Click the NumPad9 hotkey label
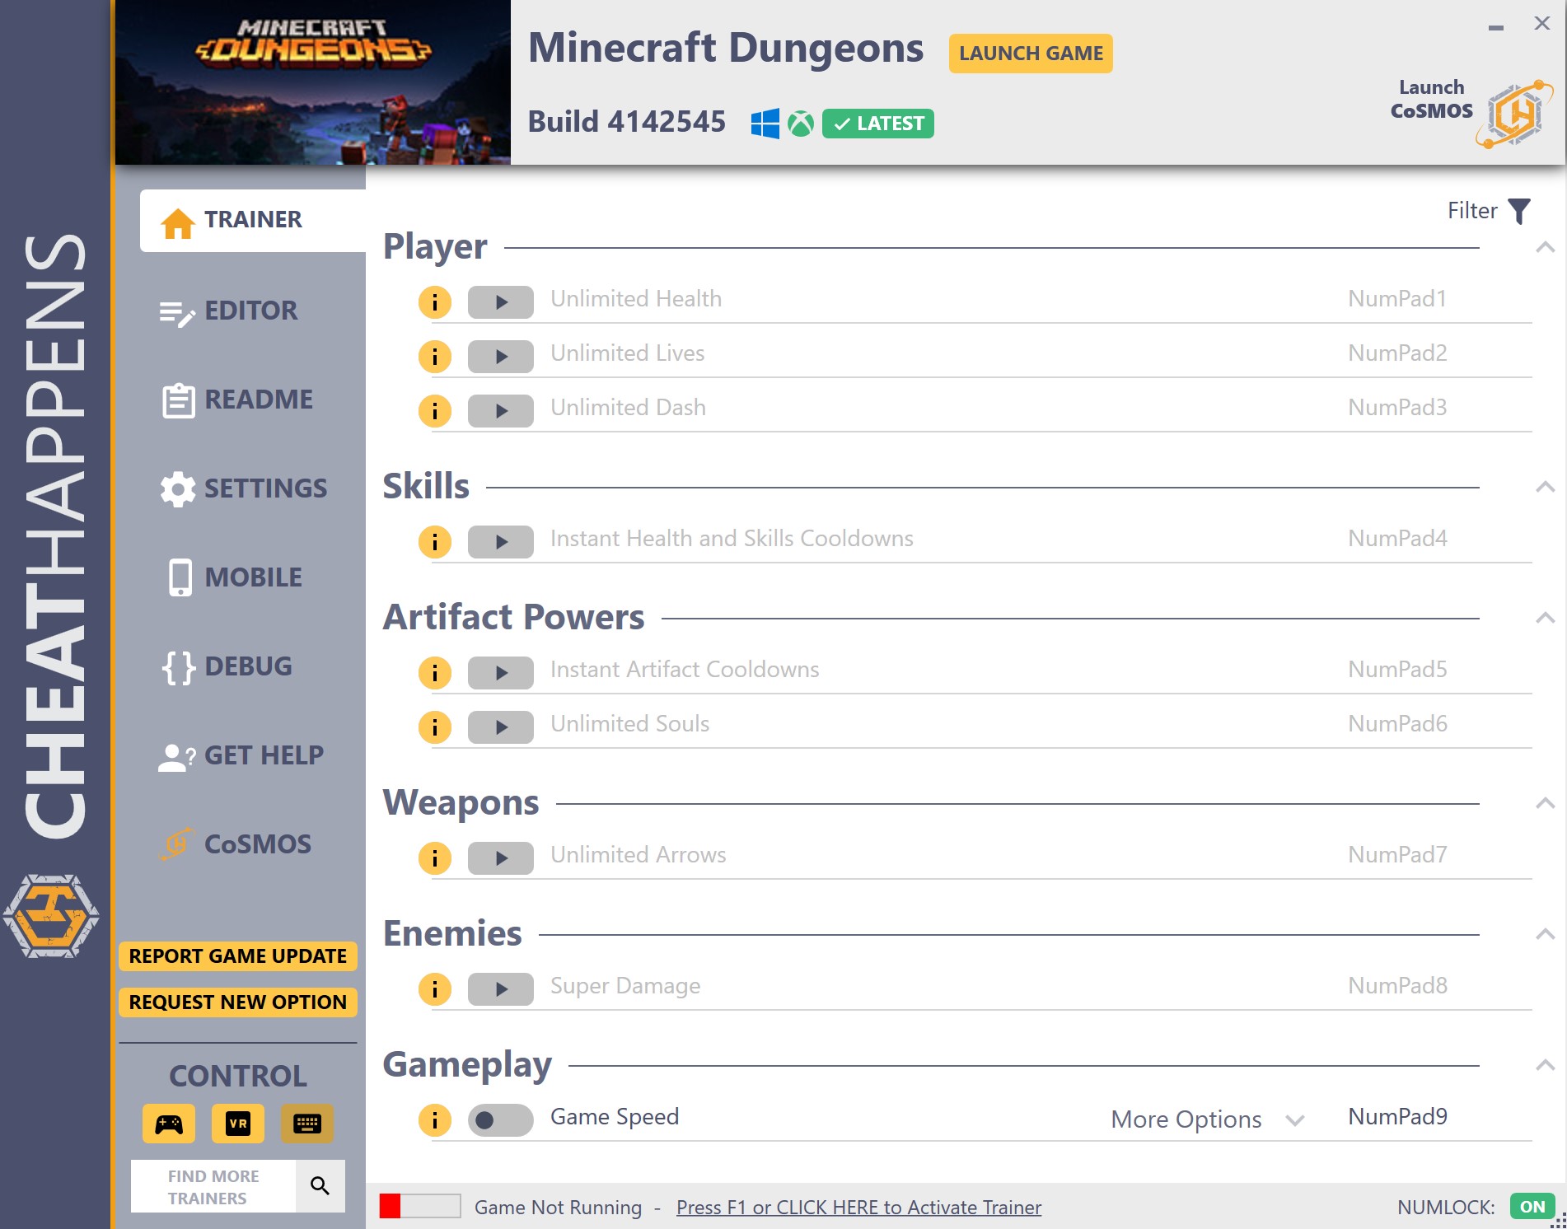 (1397, 1116)
